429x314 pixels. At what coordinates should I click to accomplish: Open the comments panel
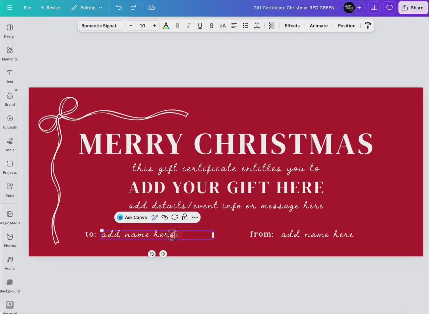click(x=389, y=8)
